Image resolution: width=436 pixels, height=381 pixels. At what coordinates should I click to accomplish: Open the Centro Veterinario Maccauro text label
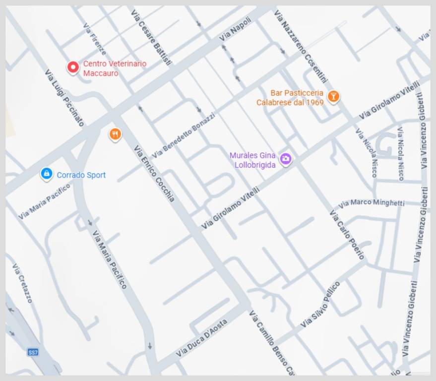tap(114, 68)
